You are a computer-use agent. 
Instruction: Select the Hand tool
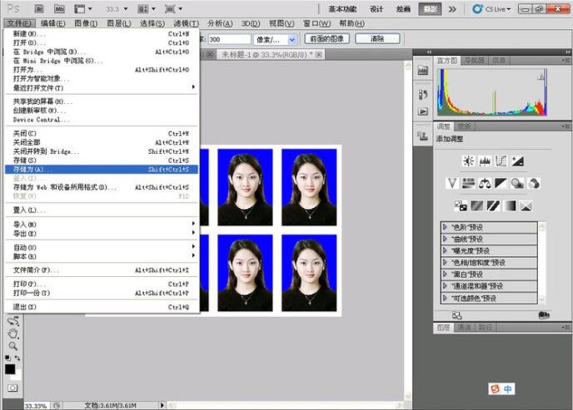(x=12, y=333)
